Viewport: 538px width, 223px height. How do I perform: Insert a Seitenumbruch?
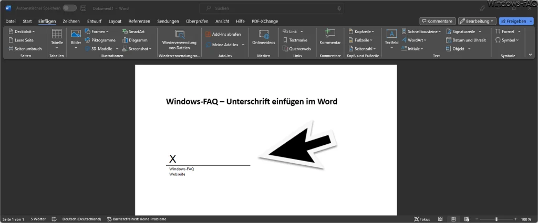(x=25, y=49)
